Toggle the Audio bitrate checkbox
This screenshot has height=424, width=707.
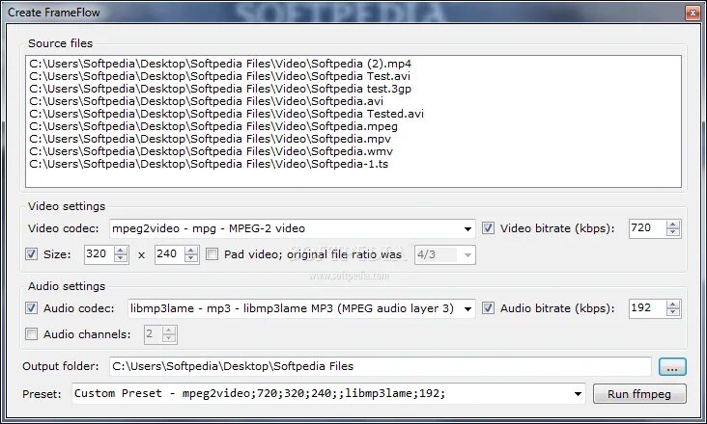pos(488,308)
